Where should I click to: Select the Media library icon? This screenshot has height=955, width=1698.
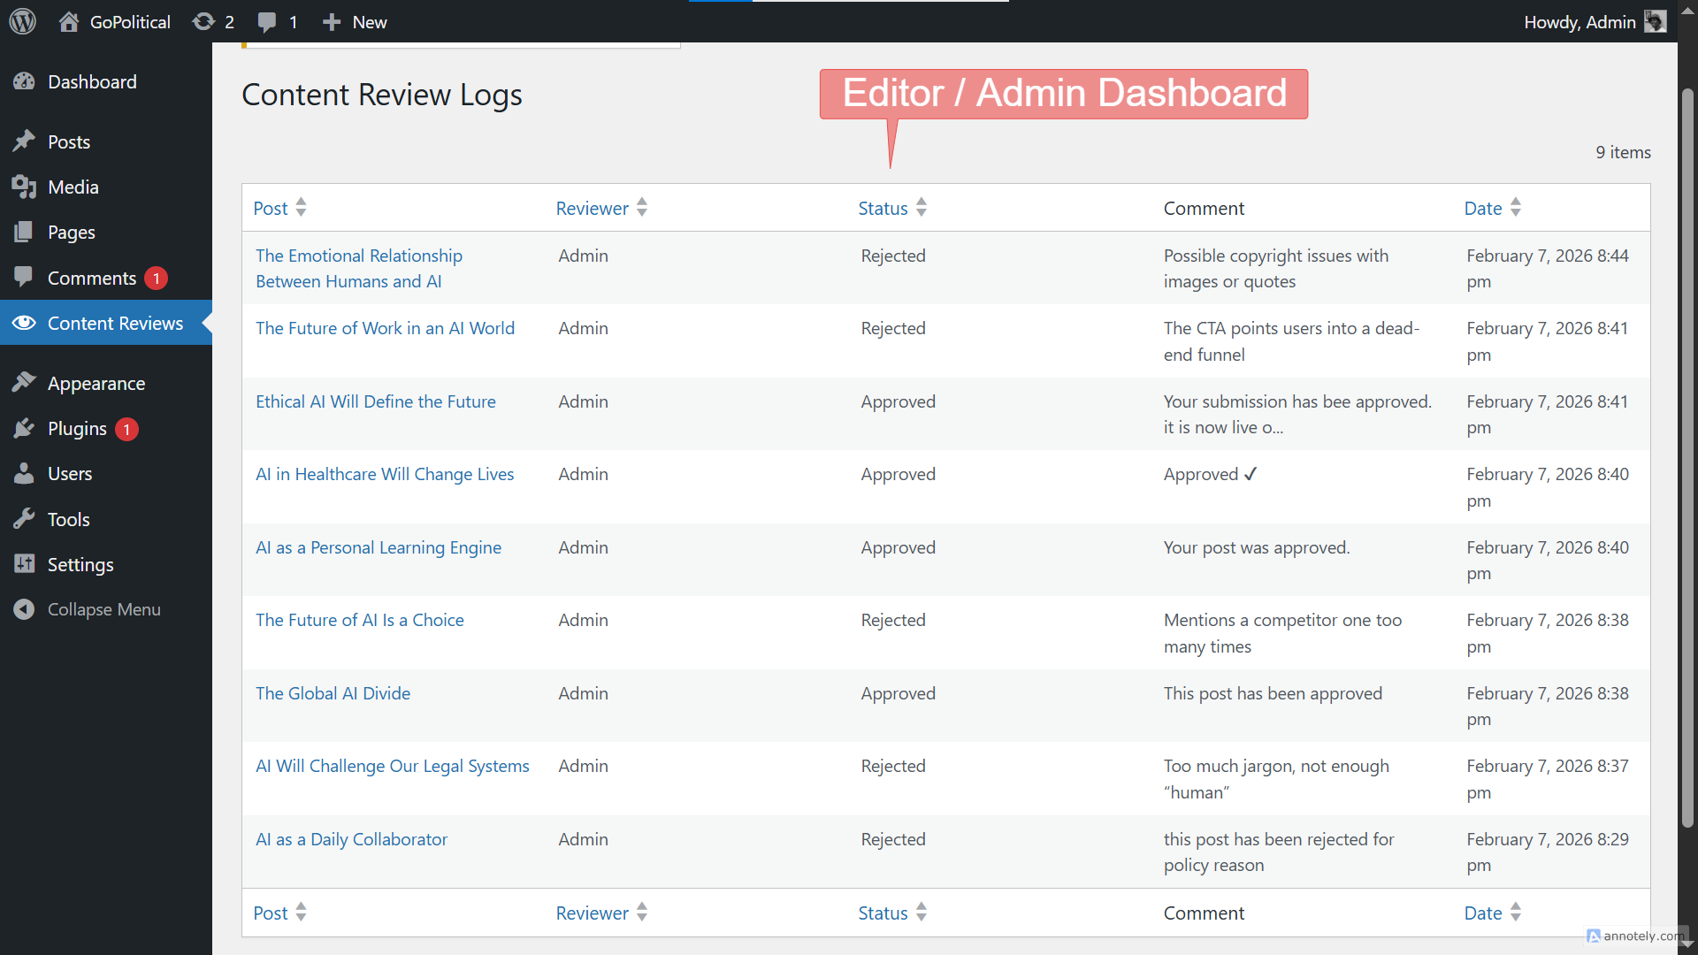(x=25, y=187)
